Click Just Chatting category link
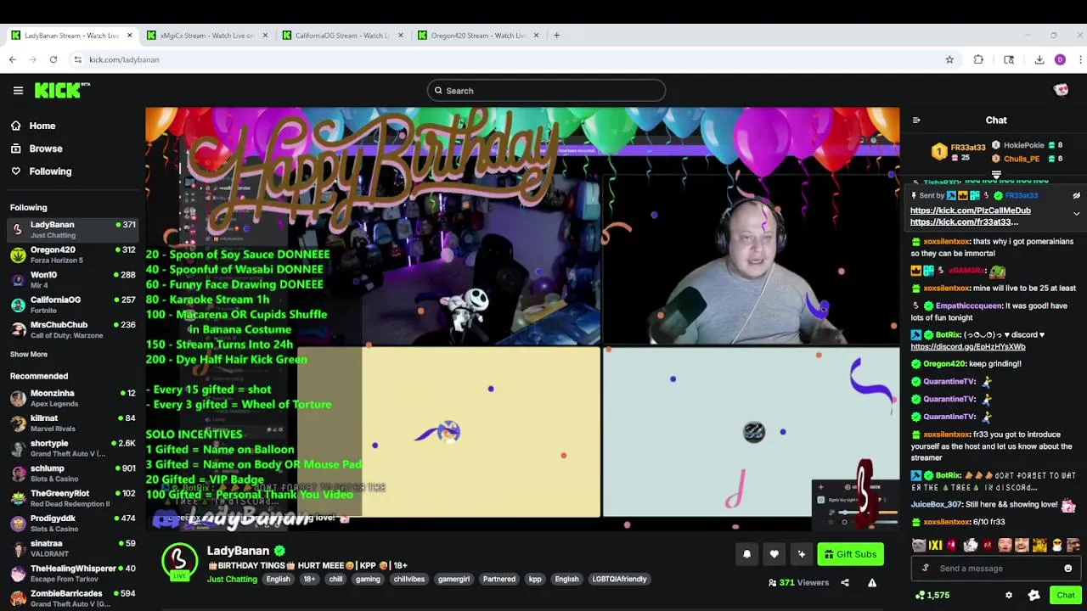The height and width of the screenshot is (611, 1087). (232, 580)
